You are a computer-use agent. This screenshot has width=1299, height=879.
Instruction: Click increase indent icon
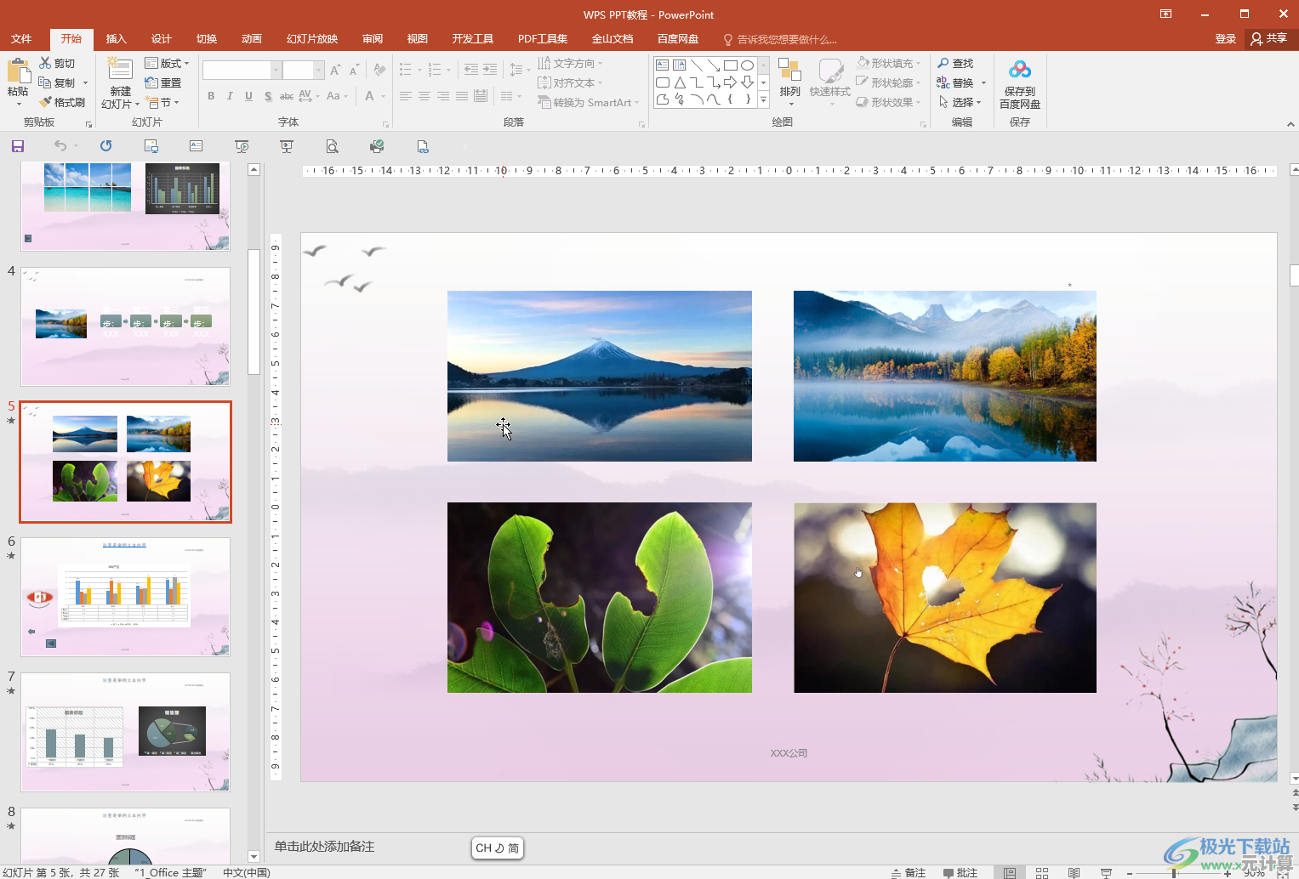[490, 71]
